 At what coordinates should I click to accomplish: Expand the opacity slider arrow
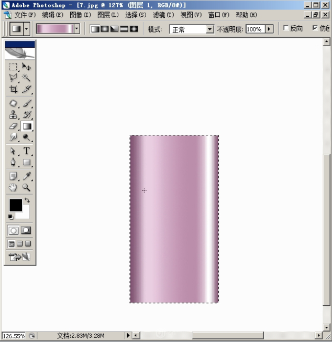(x=270, y=29)
